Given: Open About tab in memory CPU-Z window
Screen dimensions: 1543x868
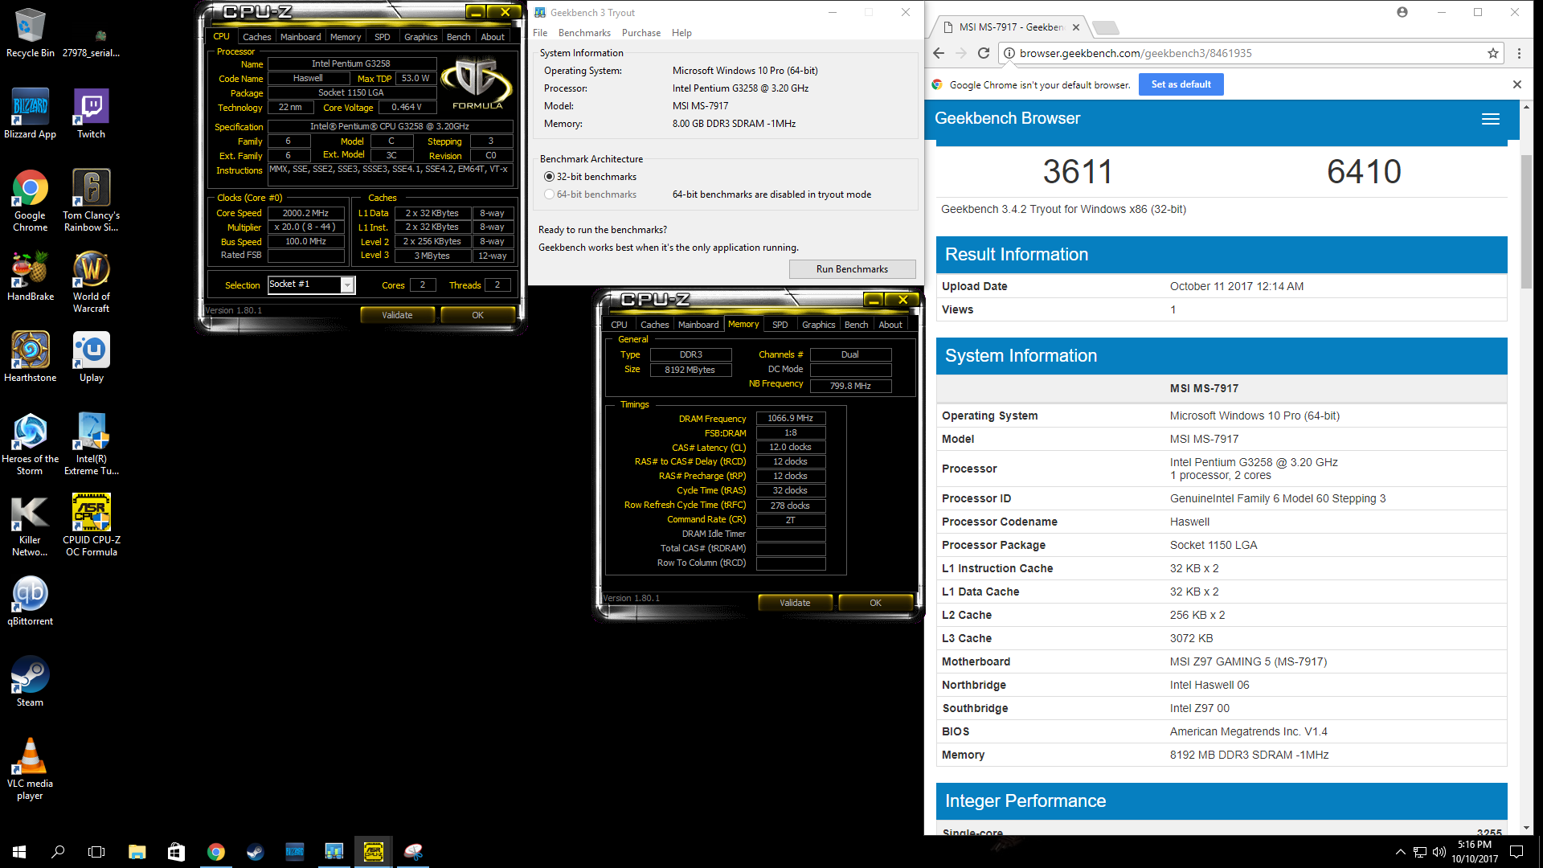Looking at the screenshot, I should coord(890,325).
